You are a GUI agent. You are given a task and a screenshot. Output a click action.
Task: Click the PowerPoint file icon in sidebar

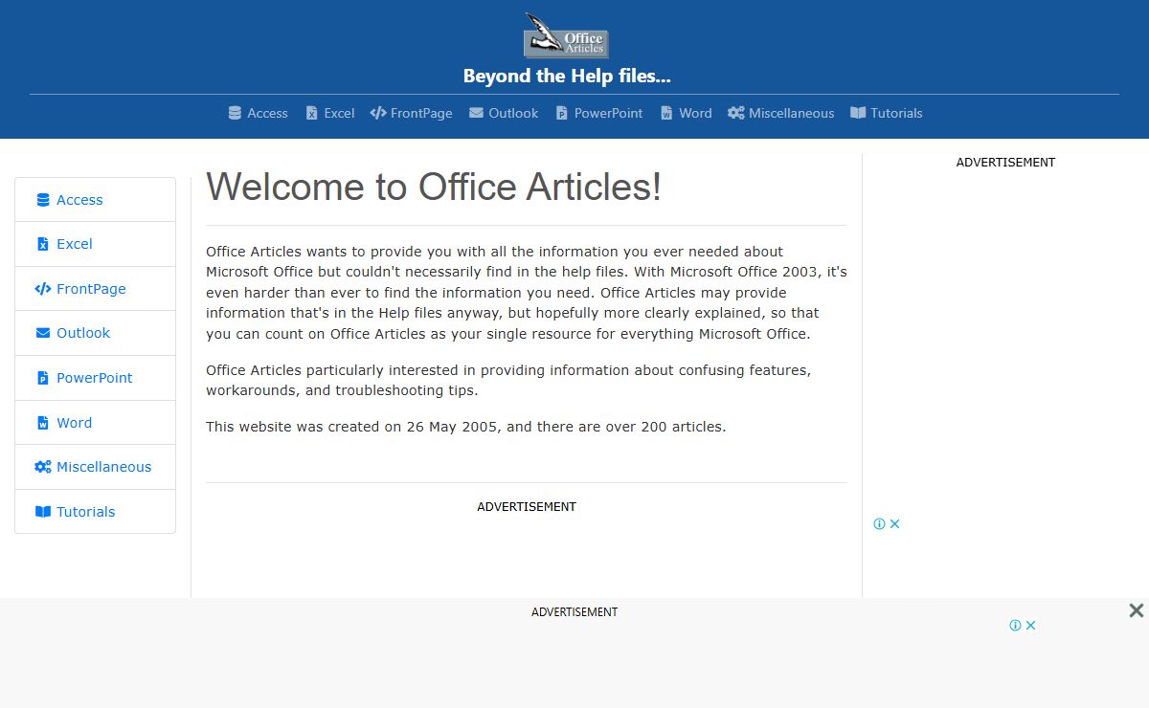click(42, 378)
